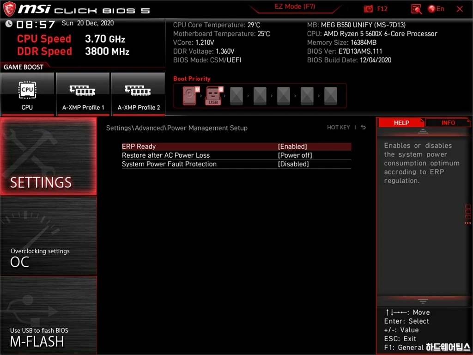The image size is (473, 355).
Task: Enable A-XMP Profile 1
Action: pos(83,94)
